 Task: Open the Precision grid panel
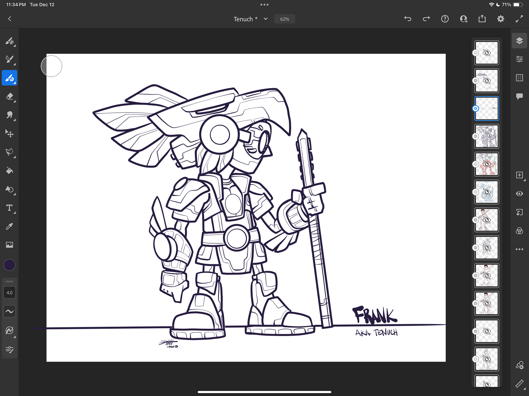point(519,78)
